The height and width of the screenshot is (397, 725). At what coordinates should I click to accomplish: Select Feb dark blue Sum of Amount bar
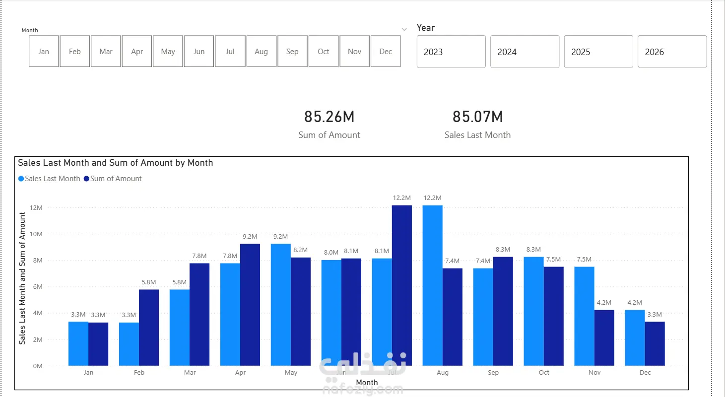pyautogui.click(x=149, y=328)
